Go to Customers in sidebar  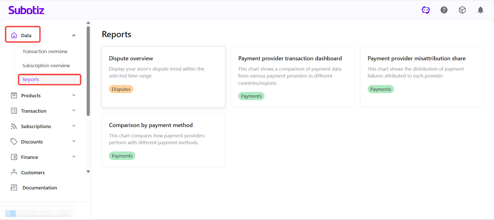(x=33, y=173)
